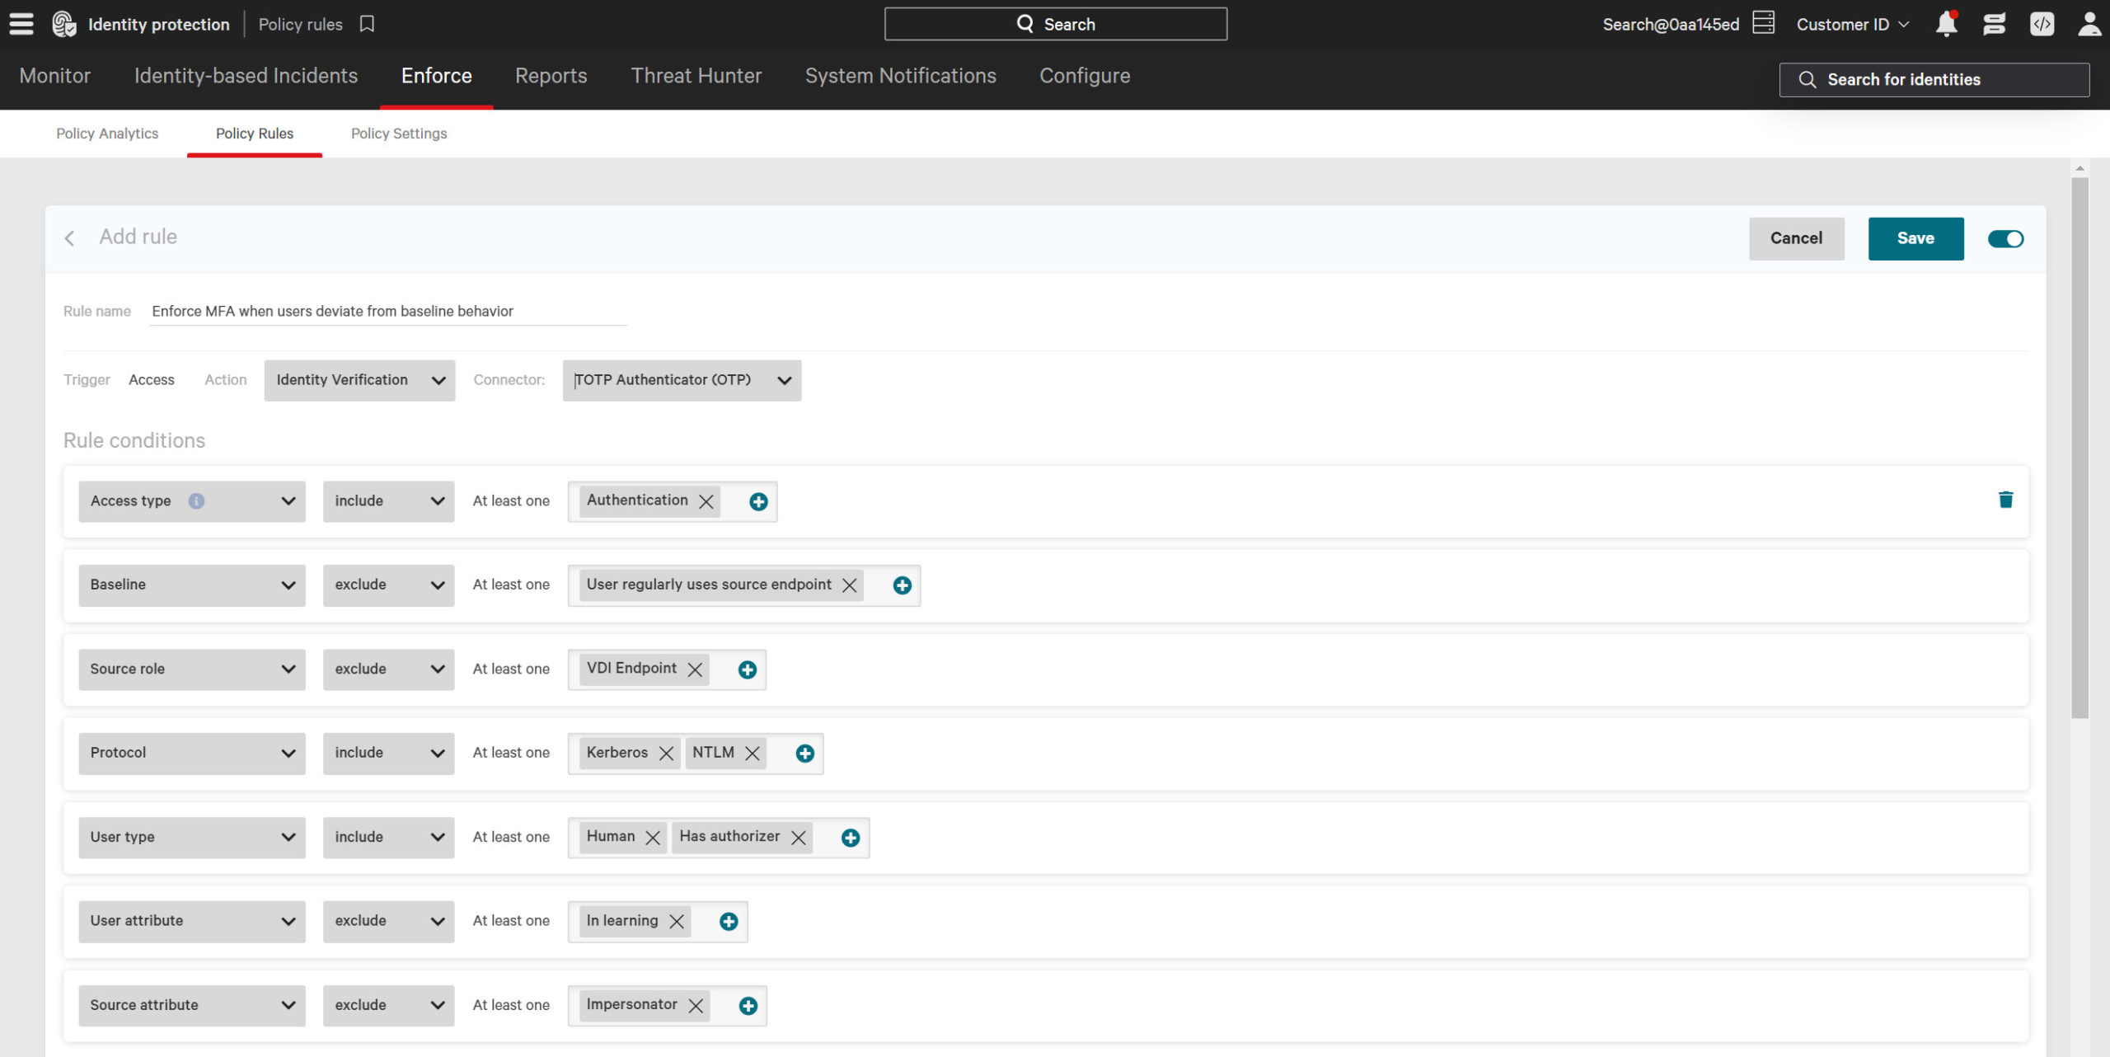The width and height of the screenshot is (2110, 1057).
Task: Open the Configure tab
Action: pyautogui.click(x=1085, y=76)
